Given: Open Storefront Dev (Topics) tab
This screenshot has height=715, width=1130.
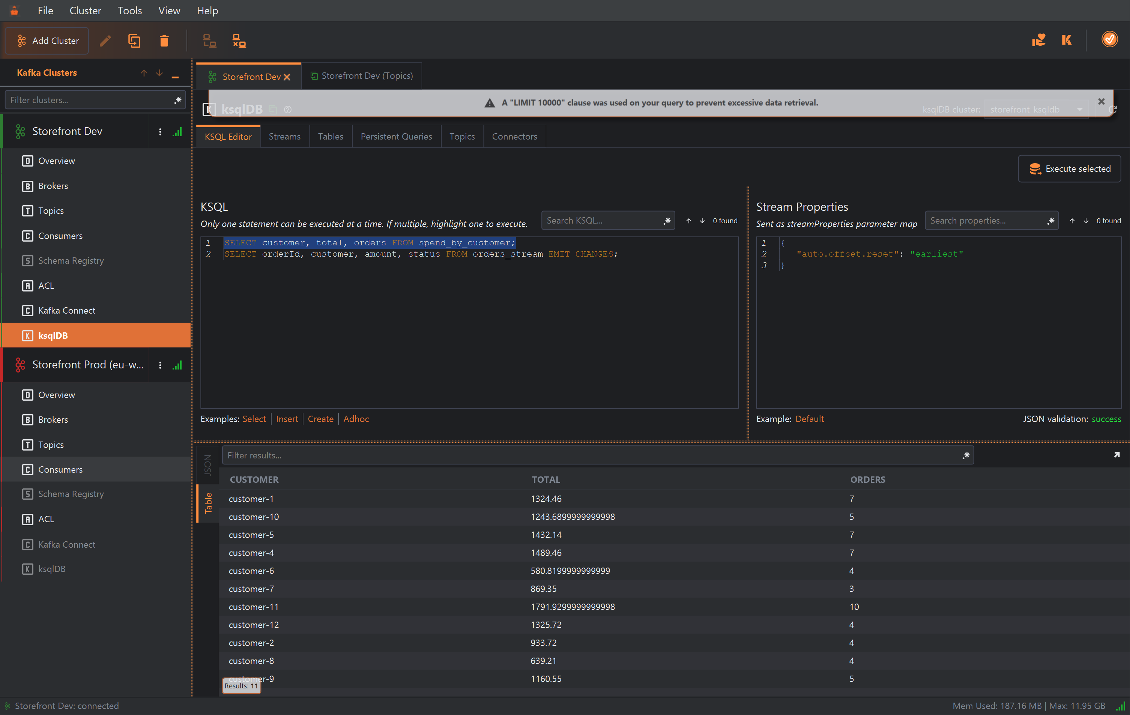Looking at the screenshot, I should (x=361, y=75).
